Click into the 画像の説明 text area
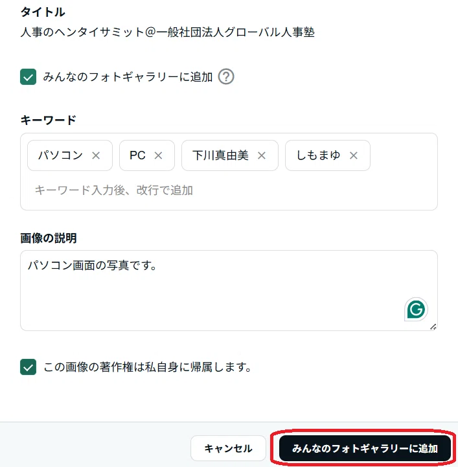 point(229,290)
